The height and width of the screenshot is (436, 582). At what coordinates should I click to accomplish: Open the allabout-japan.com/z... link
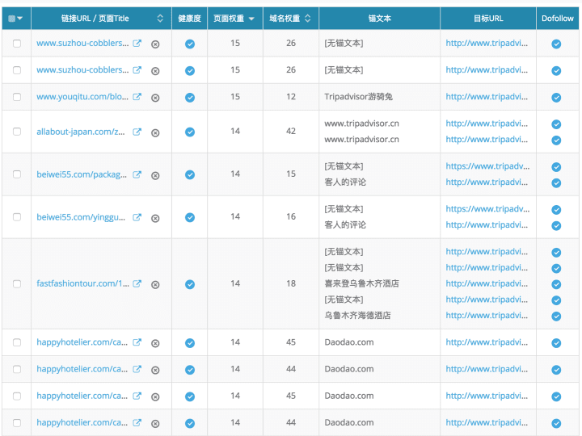click(81, 132)
